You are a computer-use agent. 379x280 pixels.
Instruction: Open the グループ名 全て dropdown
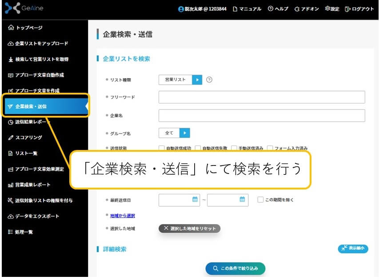click(184, 133)
